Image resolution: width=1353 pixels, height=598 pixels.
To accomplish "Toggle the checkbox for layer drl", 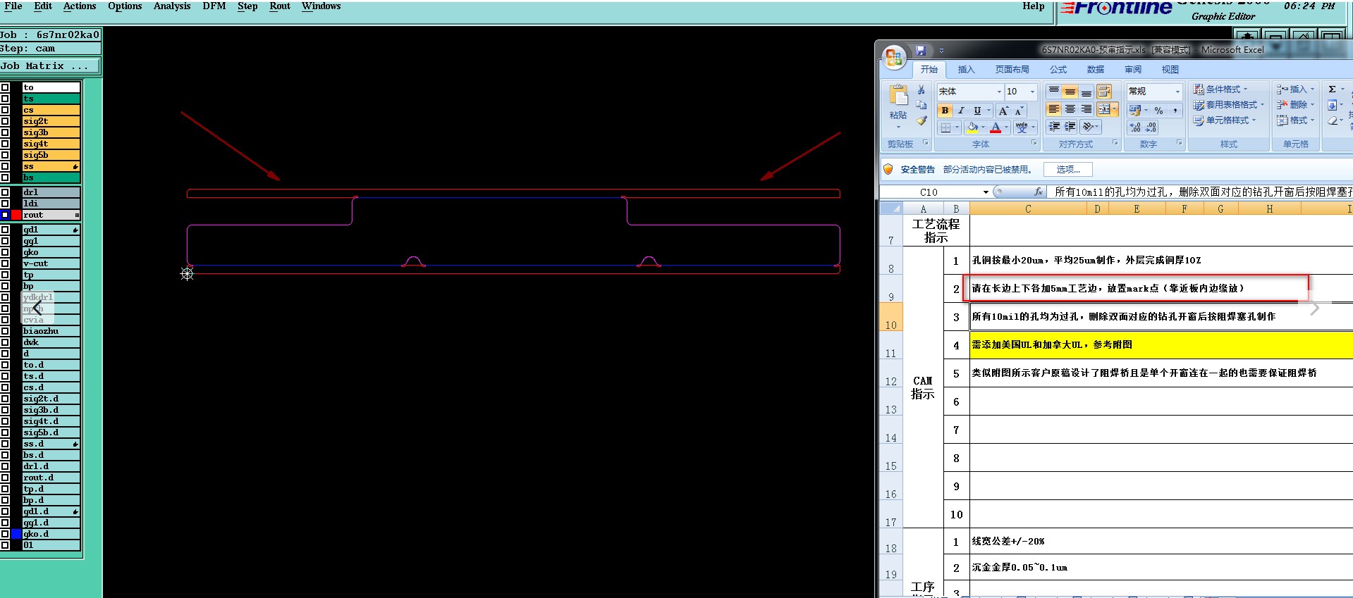I will (5, 192).
